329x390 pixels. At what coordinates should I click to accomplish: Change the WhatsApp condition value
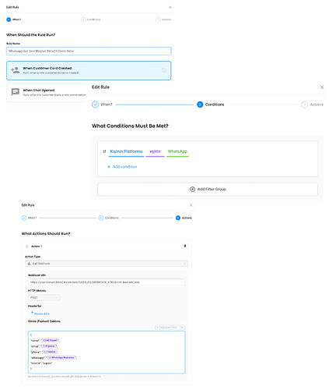point(177,151)
